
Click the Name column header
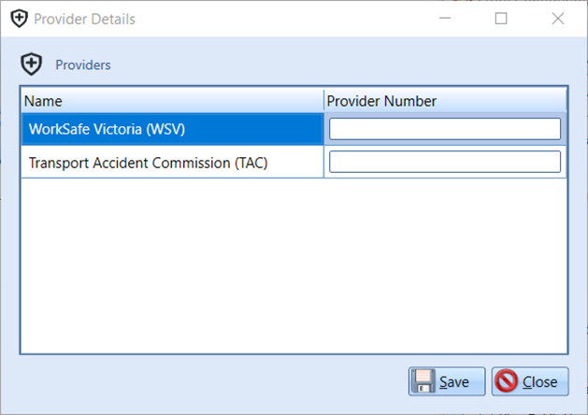tap(173, 100)
